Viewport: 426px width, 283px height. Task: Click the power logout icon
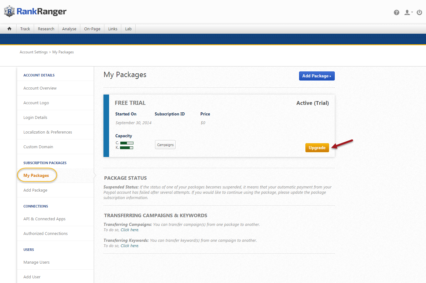click(419, 12)
